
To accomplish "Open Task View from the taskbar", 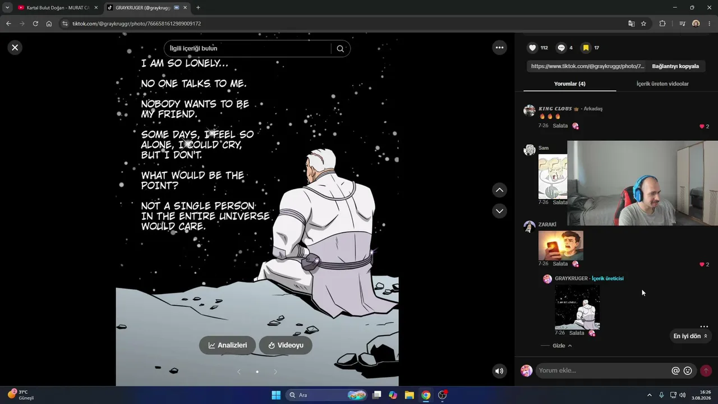I will pyautogui.click(x=377, y=395).
